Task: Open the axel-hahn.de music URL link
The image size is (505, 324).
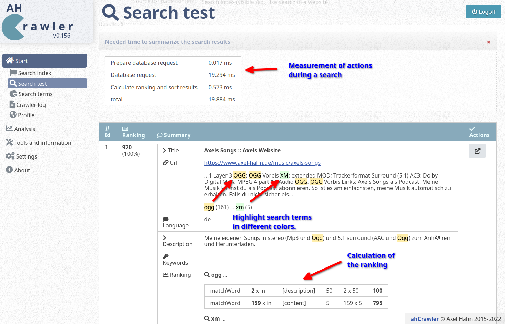Action: tap(262, 163)
